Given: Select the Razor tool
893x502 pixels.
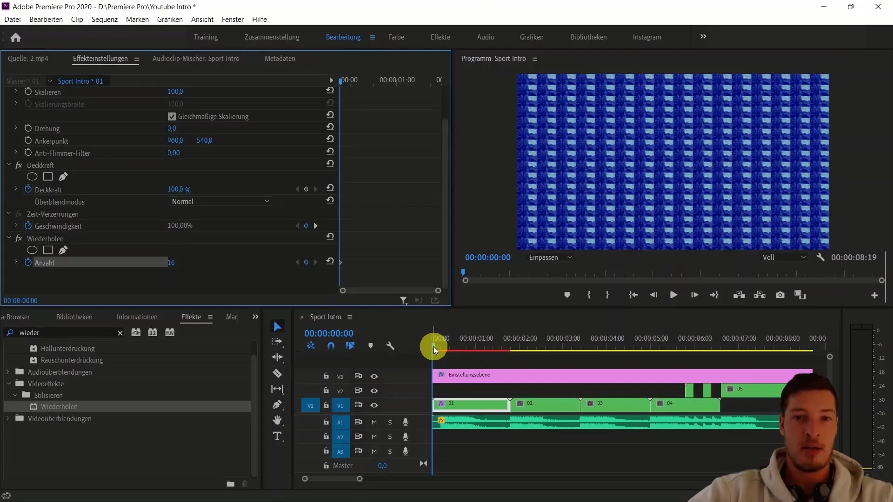Looking at the screenshot, I should click(277, 373).
